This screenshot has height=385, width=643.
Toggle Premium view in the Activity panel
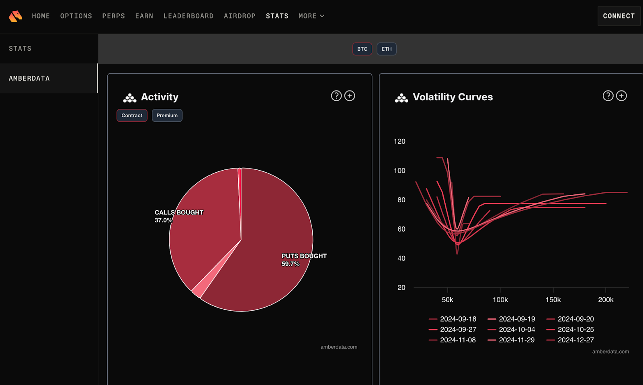[167, 115]
